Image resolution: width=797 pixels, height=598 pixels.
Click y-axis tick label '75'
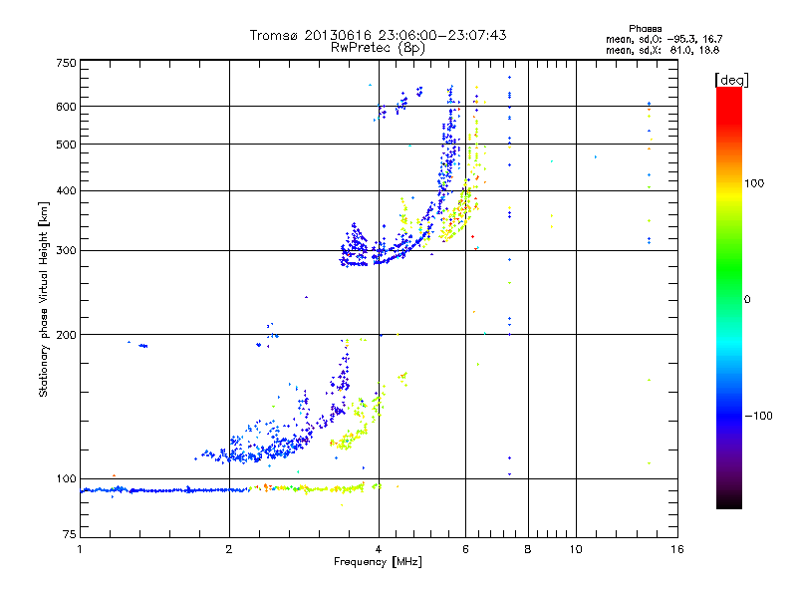pos(70,534)
